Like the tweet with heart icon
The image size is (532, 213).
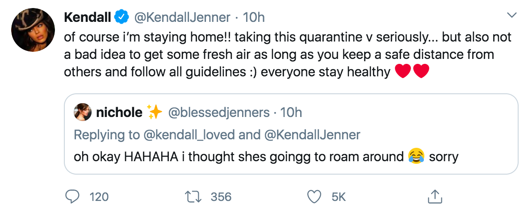pyautogui.click(x=314, y=197)
